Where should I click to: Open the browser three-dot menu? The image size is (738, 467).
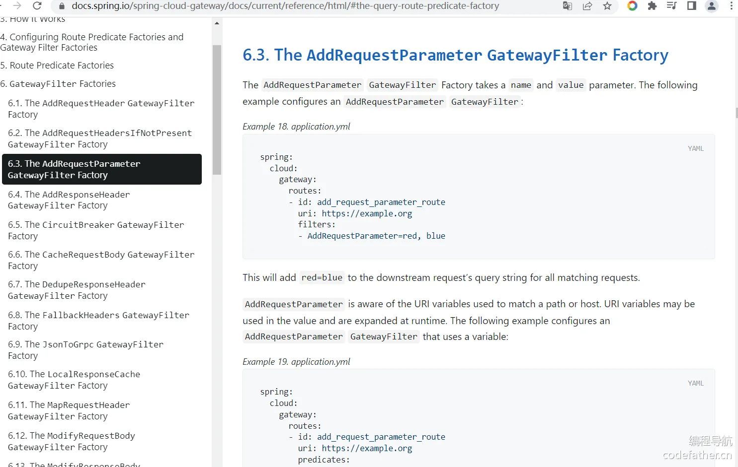click(731, 6)
